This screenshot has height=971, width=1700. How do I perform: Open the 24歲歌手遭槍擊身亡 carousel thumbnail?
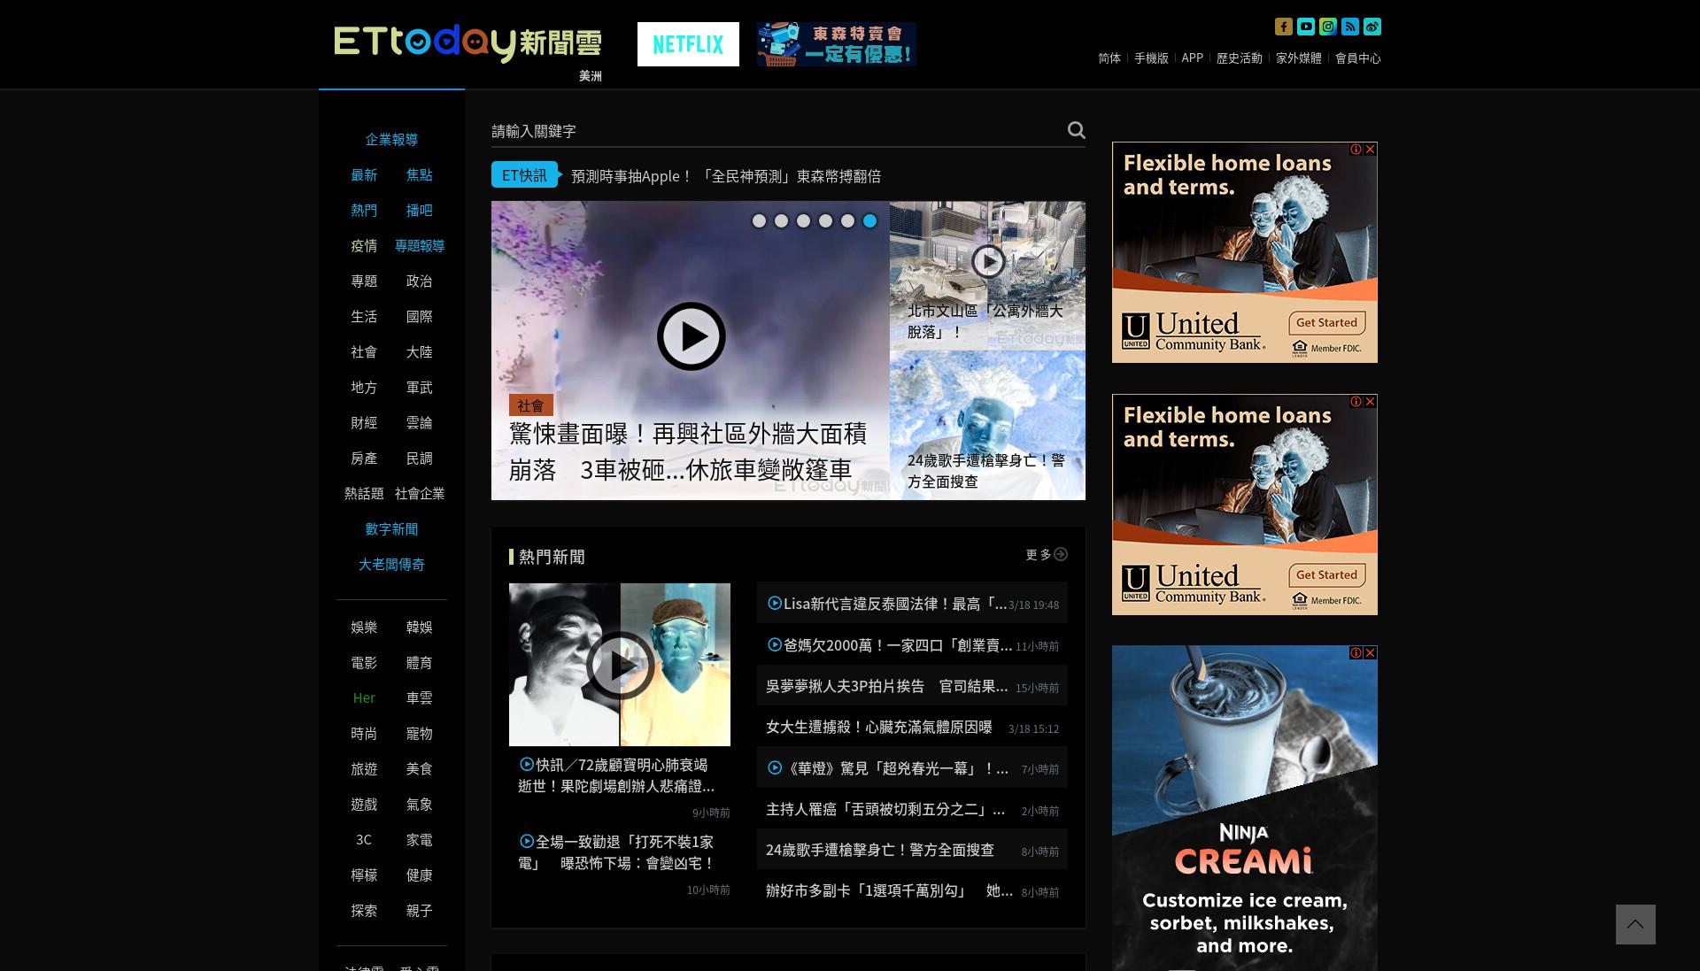(x=987, y=426)
